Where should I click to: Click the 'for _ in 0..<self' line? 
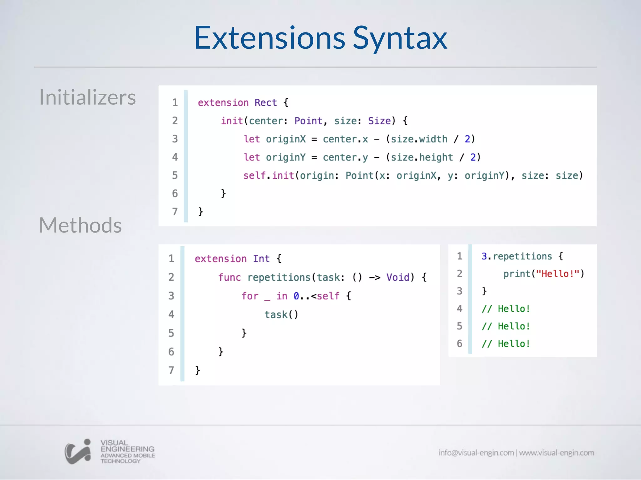point(296,296)
